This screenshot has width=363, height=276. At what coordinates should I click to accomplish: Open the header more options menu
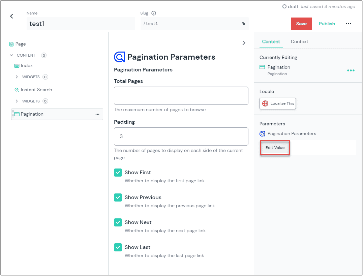pos(349,24)
